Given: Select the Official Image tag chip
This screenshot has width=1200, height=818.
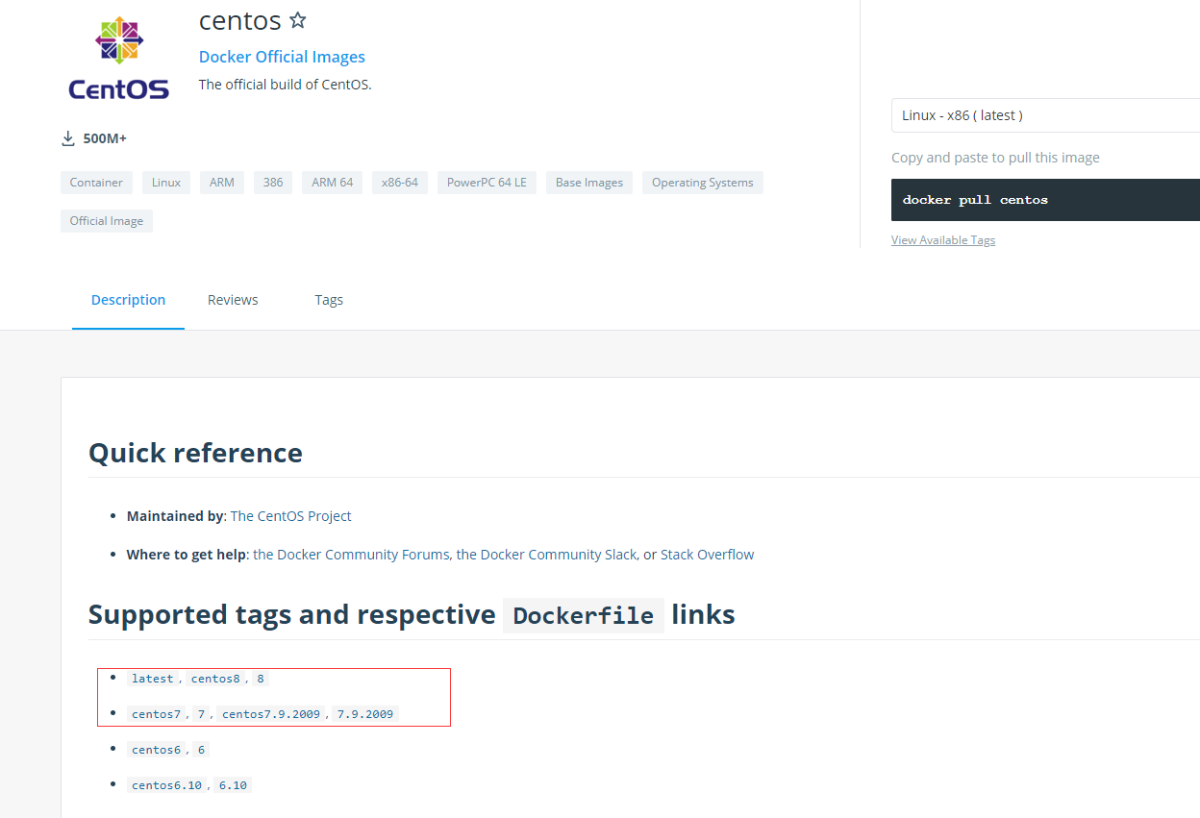Looking at the screenshot, I should point(107,221).
